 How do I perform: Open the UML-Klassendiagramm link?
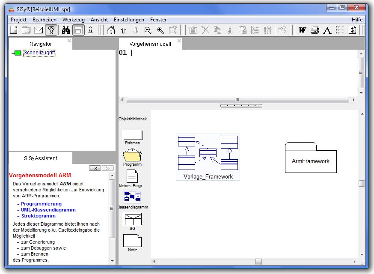point(48,210)
